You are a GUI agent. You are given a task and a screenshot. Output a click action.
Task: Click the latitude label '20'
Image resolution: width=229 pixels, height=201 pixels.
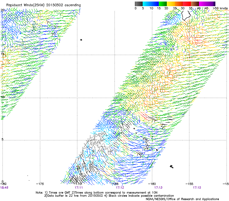pyautogui.click(x=2, y=10)
